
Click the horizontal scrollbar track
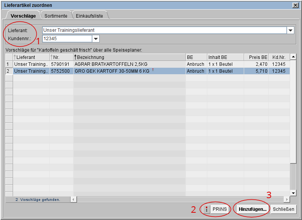[180, 199]
